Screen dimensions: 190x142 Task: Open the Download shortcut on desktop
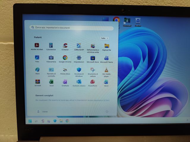pyautogui.click(x=127, y=22)
